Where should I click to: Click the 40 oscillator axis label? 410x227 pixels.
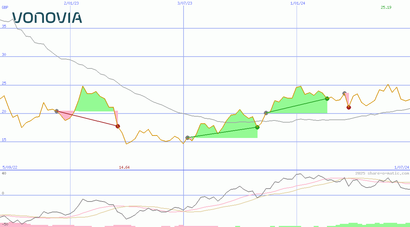click(x=4, y=173)
